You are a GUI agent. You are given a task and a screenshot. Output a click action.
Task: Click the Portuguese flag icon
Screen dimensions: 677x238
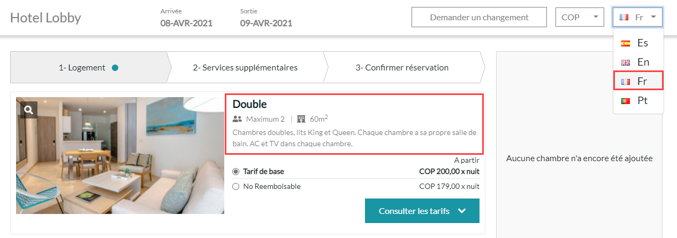point(625,101)
